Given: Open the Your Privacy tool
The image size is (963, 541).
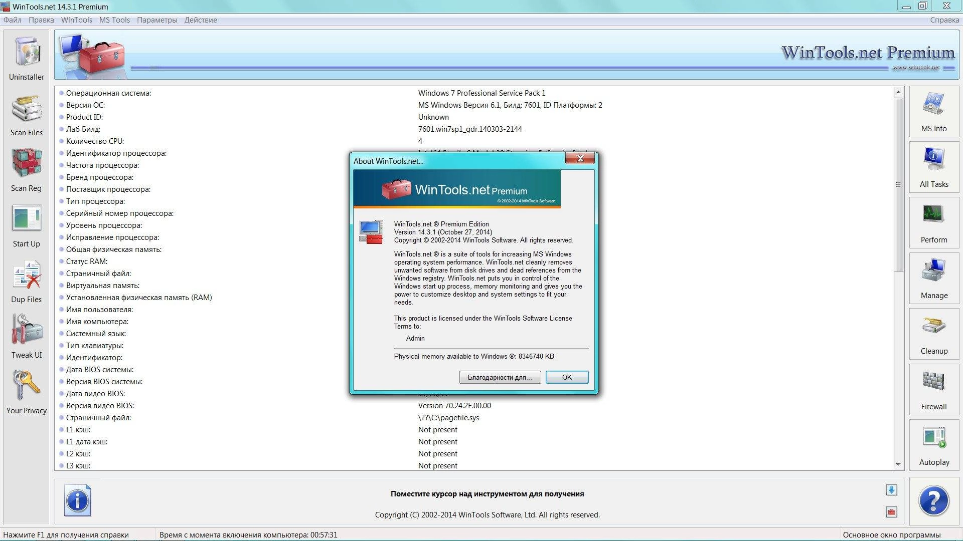Looking at the screenshot, I should click(27, 392).
